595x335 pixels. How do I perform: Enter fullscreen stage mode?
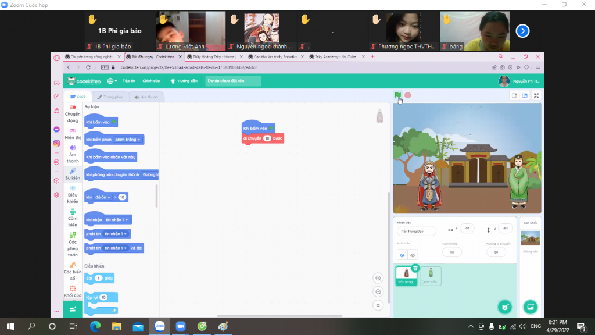[x=536, y=95]
